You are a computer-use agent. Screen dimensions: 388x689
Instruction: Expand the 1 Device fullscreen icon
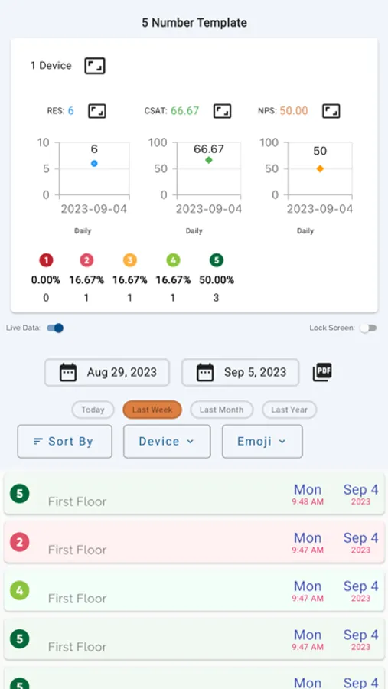(x=95, y=66)
